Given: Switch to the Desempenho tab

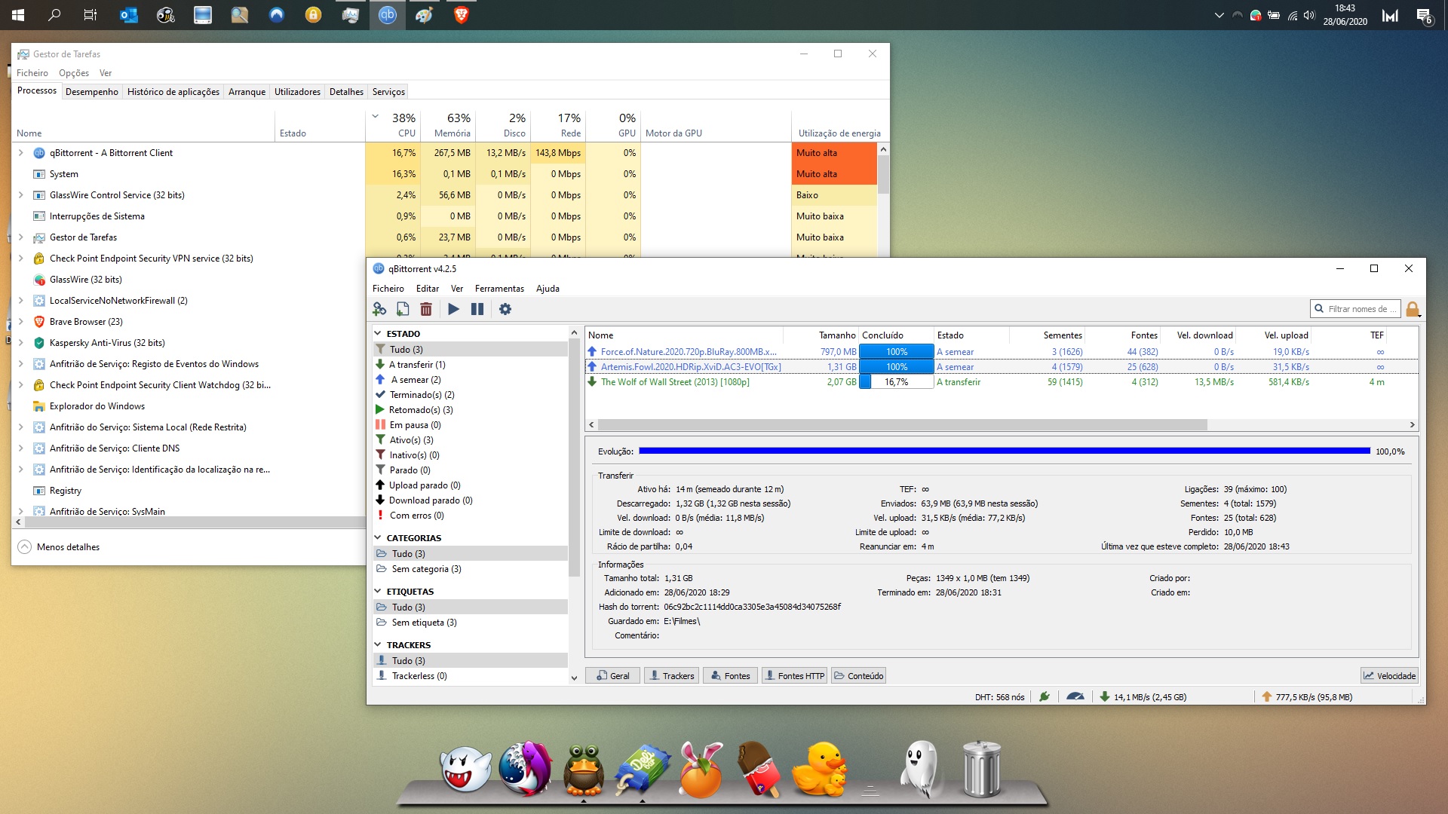Looking at the screenshot, I should coord(91,92).
